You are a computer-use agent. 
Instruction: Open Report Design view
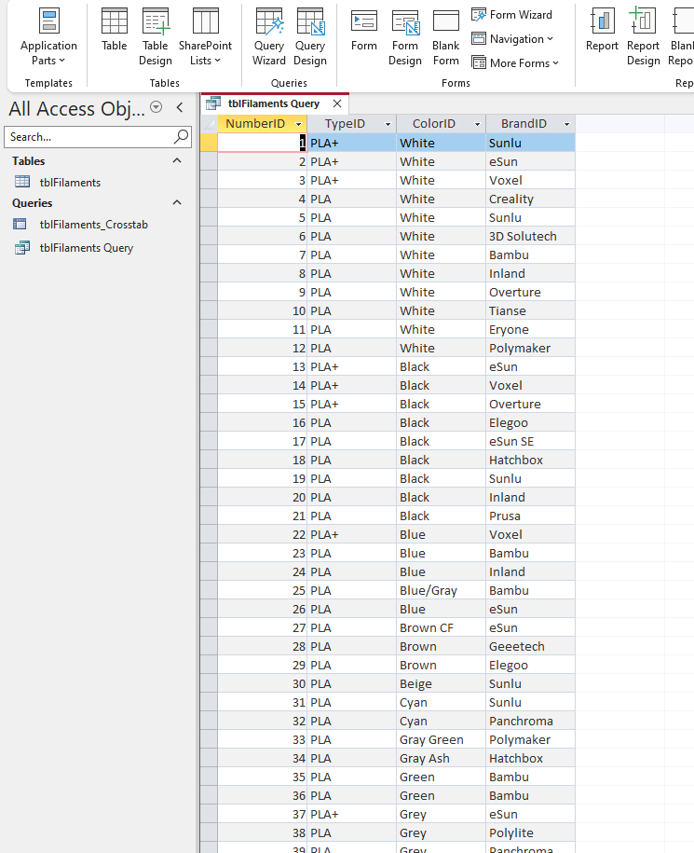click(x=644, y=37)
